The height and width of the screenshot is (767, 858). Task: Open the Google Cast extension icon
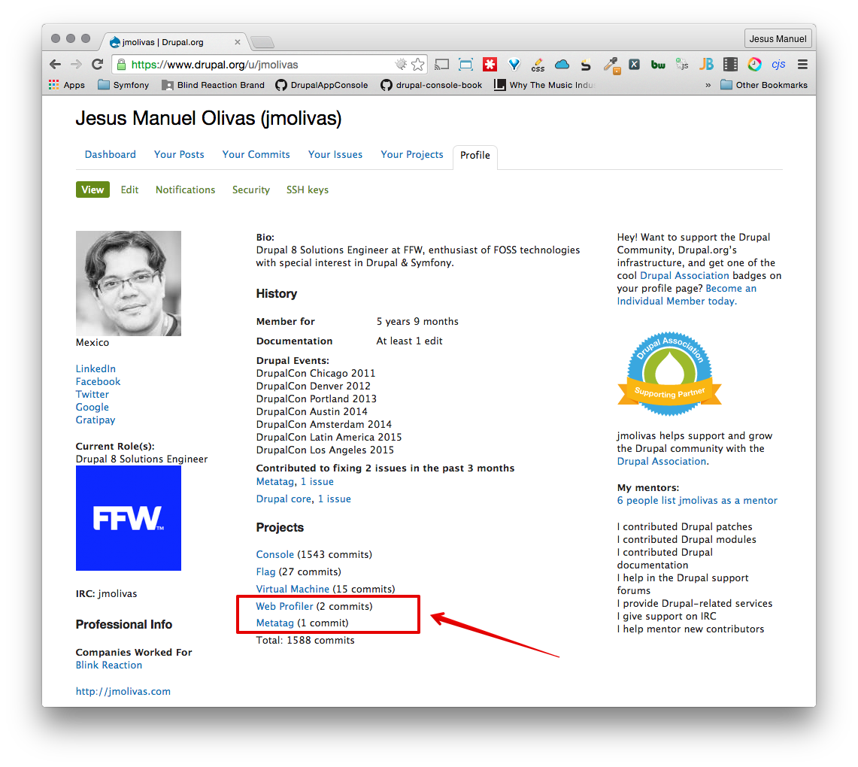click(443, 65)
